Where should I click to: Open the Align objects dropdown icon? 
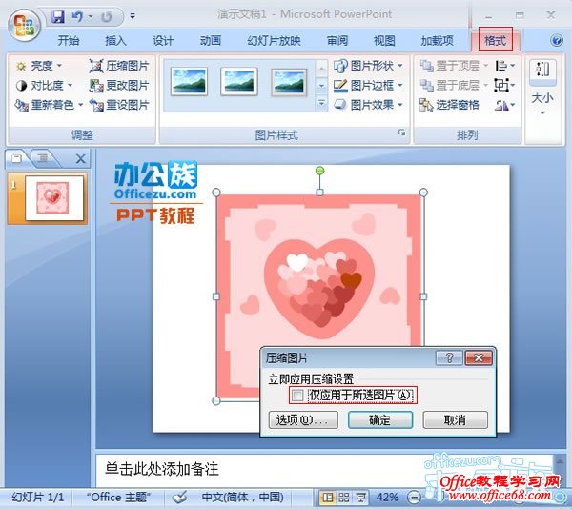coord(505,66)
